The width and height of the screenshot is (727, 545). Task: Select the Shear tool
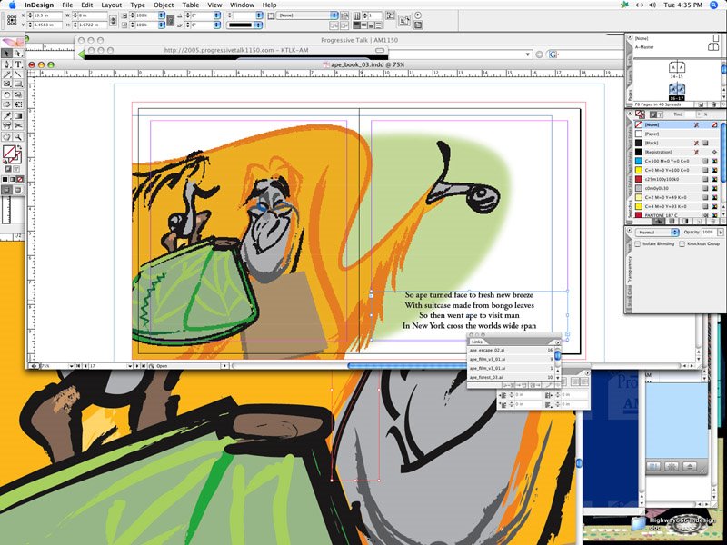(x=7, y=104)
